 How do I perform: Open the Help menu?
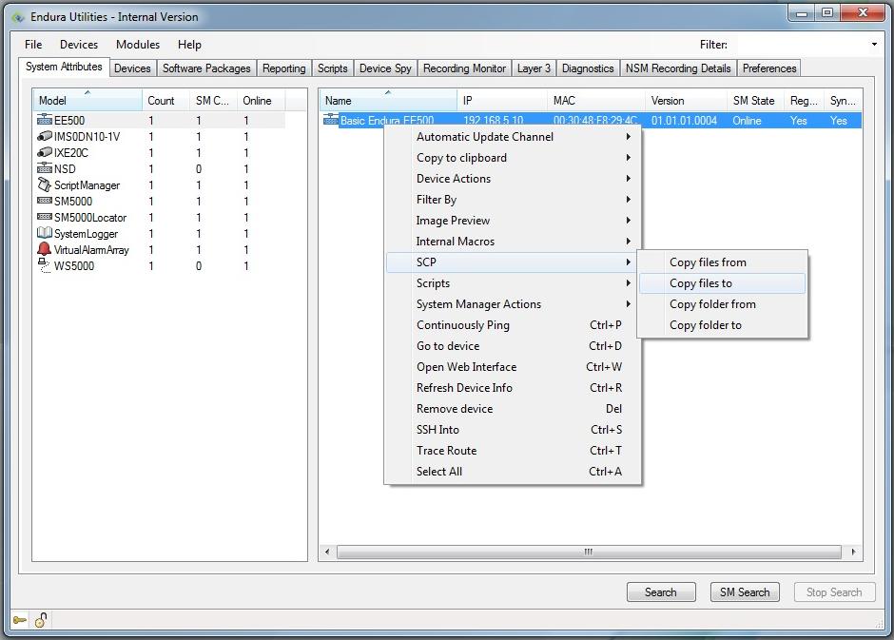[x=189, y=45]
